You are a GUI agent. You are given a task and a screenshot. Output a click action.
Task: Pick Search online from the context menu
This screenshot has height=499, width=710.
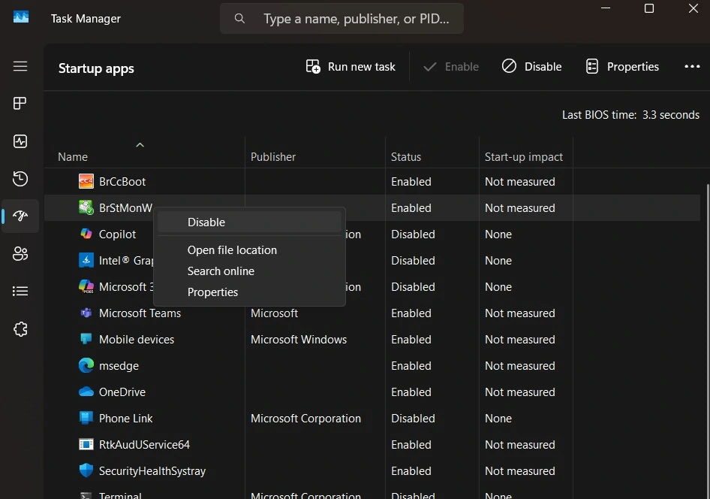pyautogui.click(x=221, y=271)
